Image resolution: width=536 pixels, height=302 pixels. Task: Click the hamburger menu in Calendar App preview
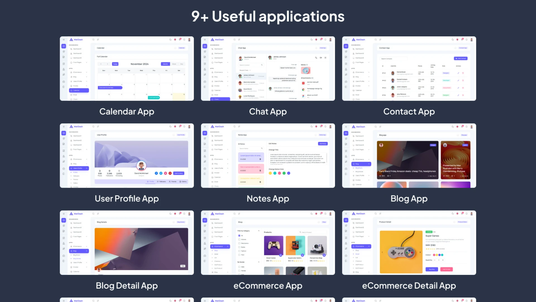click(64, 40)
